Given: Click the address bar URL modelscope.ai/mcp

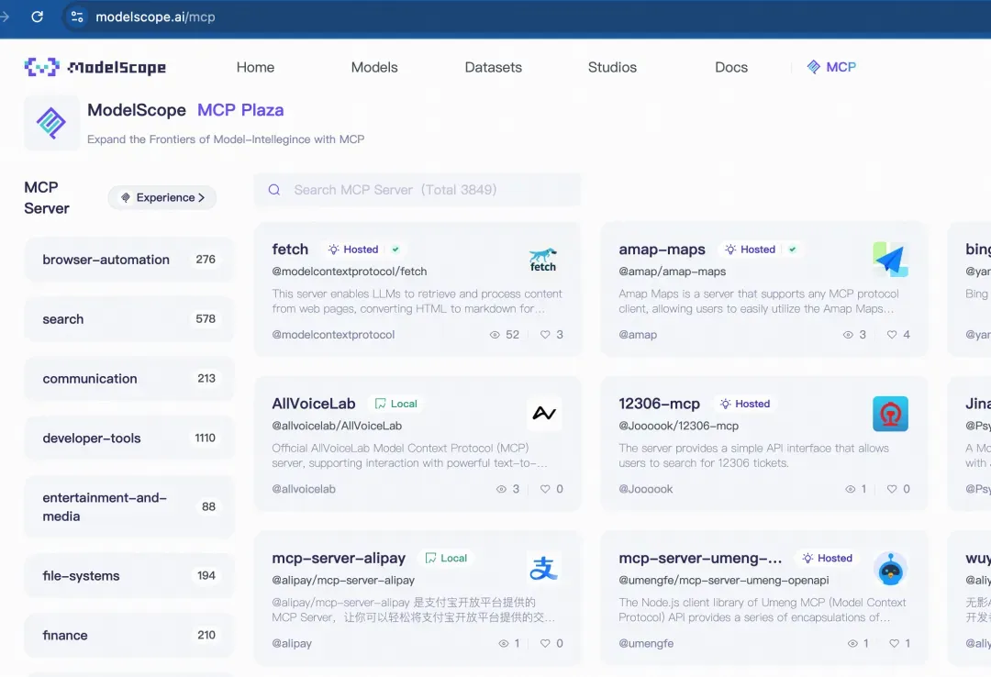Looking at the screenshot, I should [x=155, y=17].
